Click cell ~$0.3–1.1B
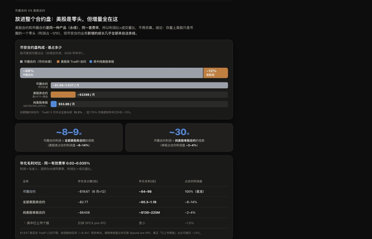Image resolution: width=372 pixels, height=239 pixels. tap(148, 202)
